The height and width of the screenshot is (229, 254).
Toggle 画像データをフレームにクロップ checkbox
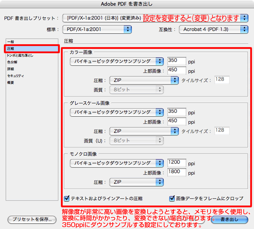tap(172, 198)
